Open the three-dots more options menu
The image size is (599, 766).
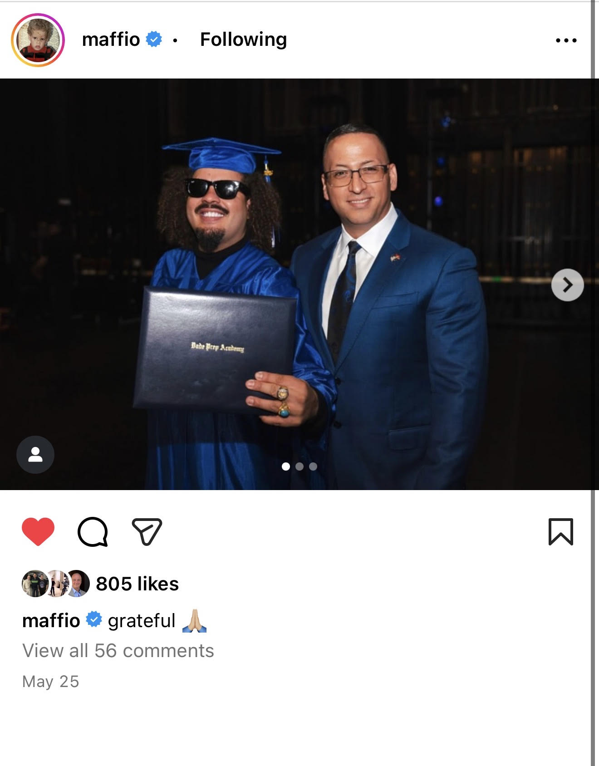566,40
